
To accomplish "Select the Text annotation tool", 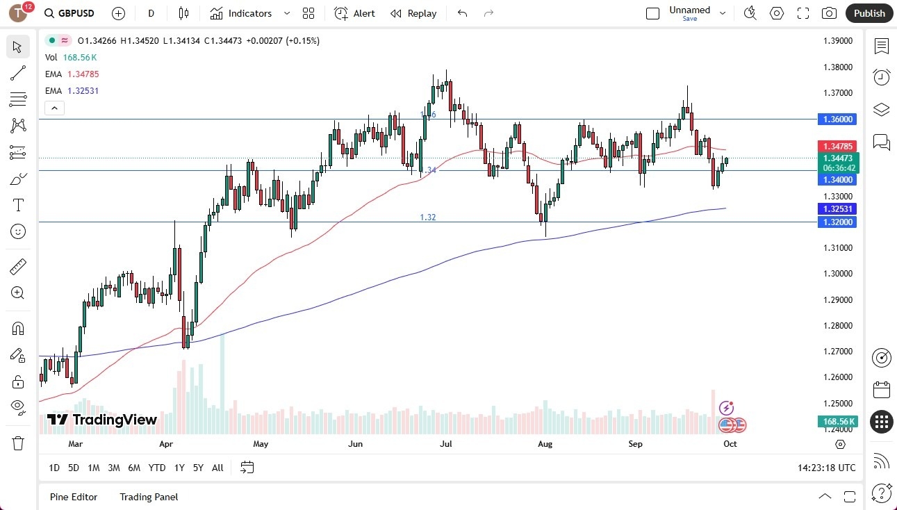I will point(17,204).
